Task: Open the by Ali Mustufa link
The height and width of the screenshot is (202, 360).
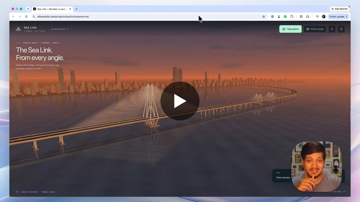Action: [x=60, y=29]
